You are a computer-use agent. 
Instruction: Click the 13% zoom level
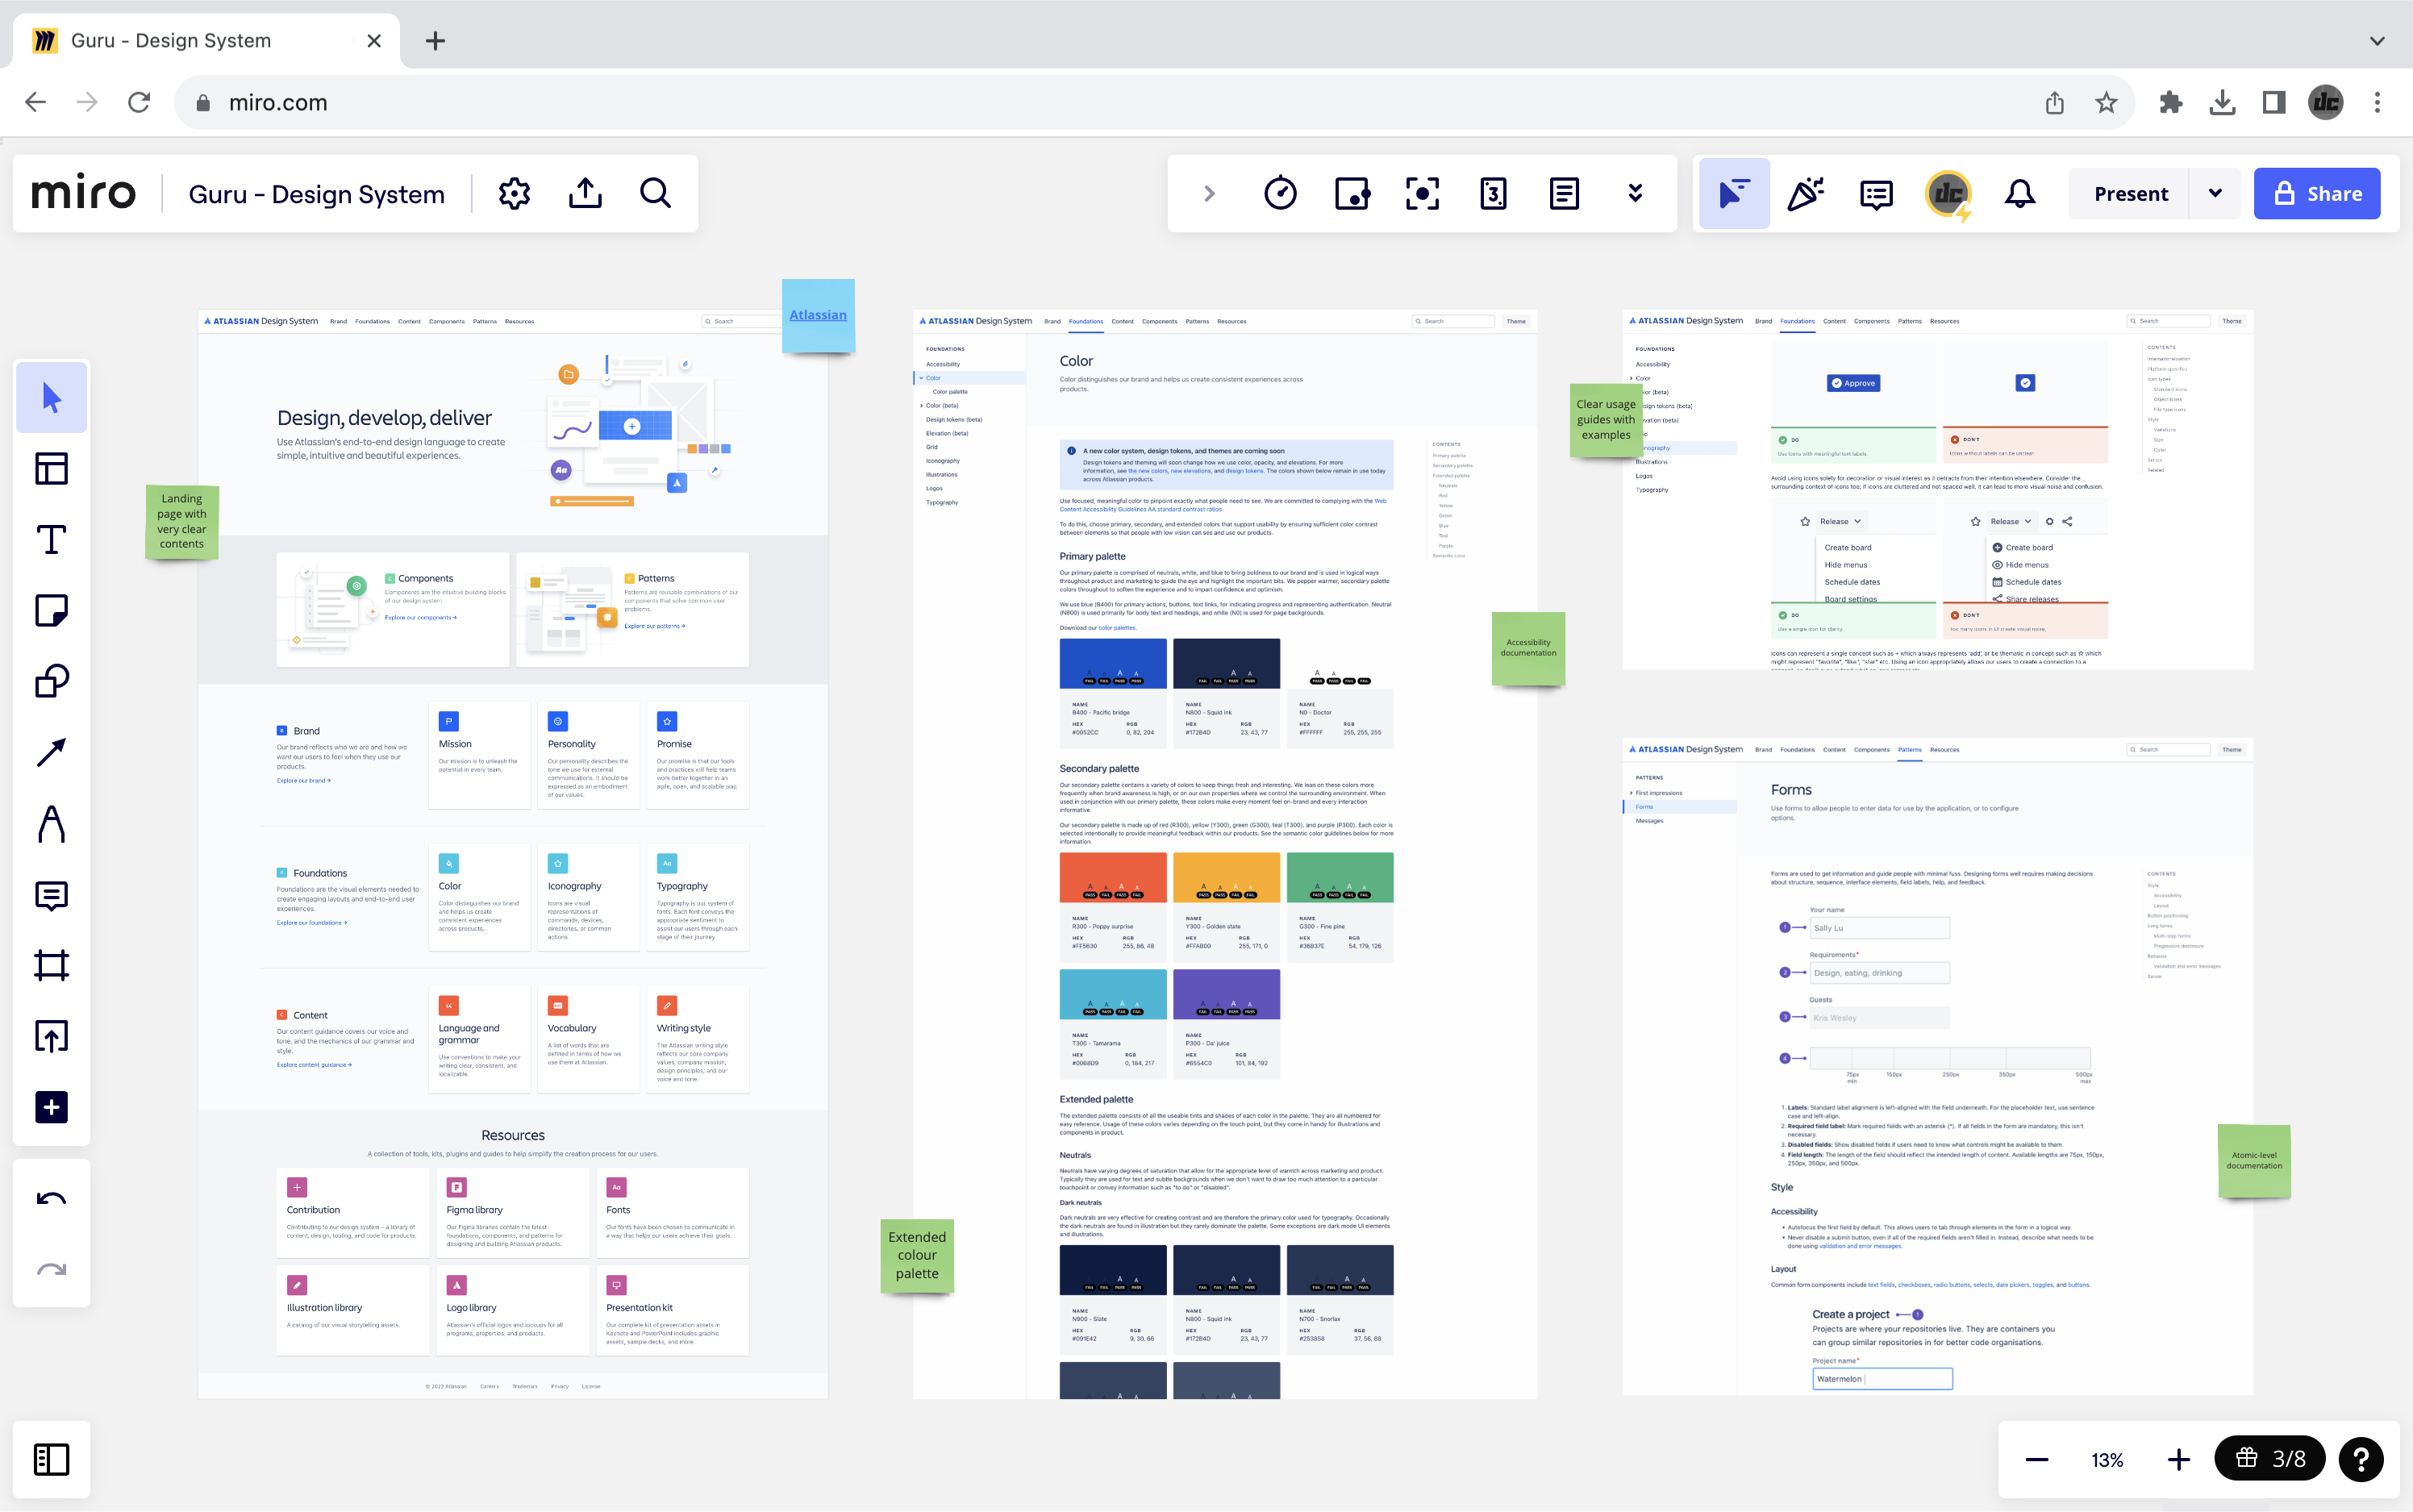pos(2107,1459)
